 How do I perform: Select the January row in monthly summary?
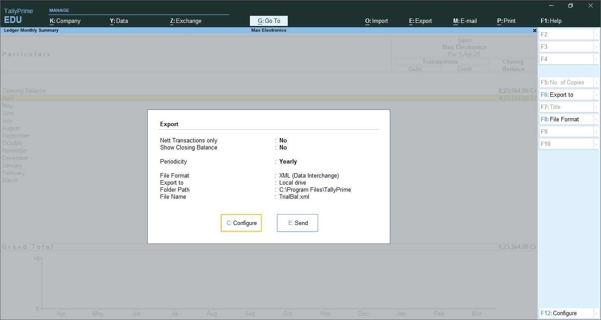coord(269,166)
